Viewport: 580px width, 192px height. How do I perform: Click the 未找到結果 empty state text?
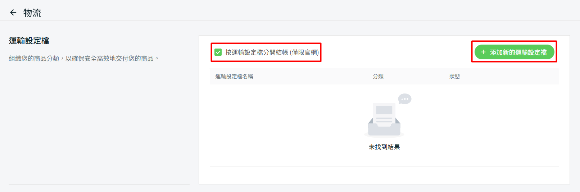[x=384, y=147]
